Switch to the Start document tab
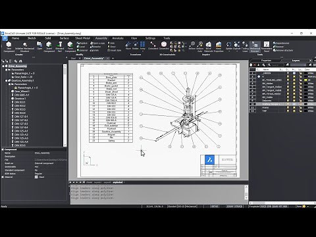Screen dimensions: 316x237 (73, 59)
